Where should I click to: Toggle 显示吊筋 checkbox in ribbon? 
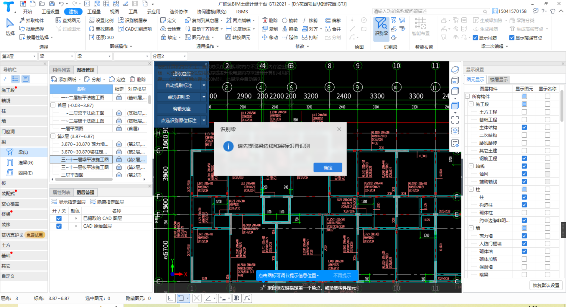click(475, 38)
